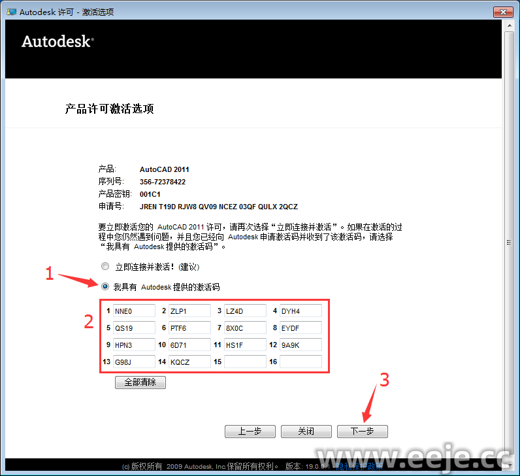The height and width of the screenshot is (476, 520).
Task: Click the request code starting with JREN
Action: point(219,207)
